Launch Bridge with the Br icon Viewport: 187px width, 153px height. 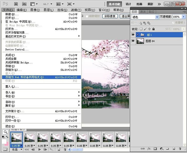click(x=16, y=4)
